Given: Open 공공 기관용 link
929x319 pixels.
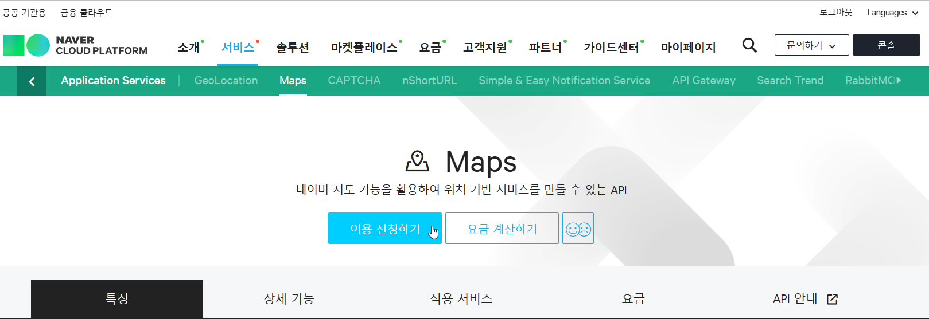Looking at the screenshot, I should coord(24,13).
